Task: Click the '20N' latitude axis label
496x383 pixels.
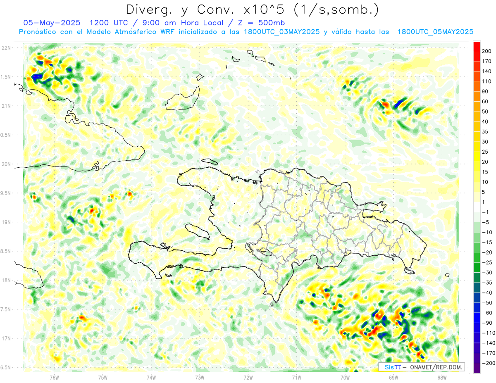Action: pos(6,164)
